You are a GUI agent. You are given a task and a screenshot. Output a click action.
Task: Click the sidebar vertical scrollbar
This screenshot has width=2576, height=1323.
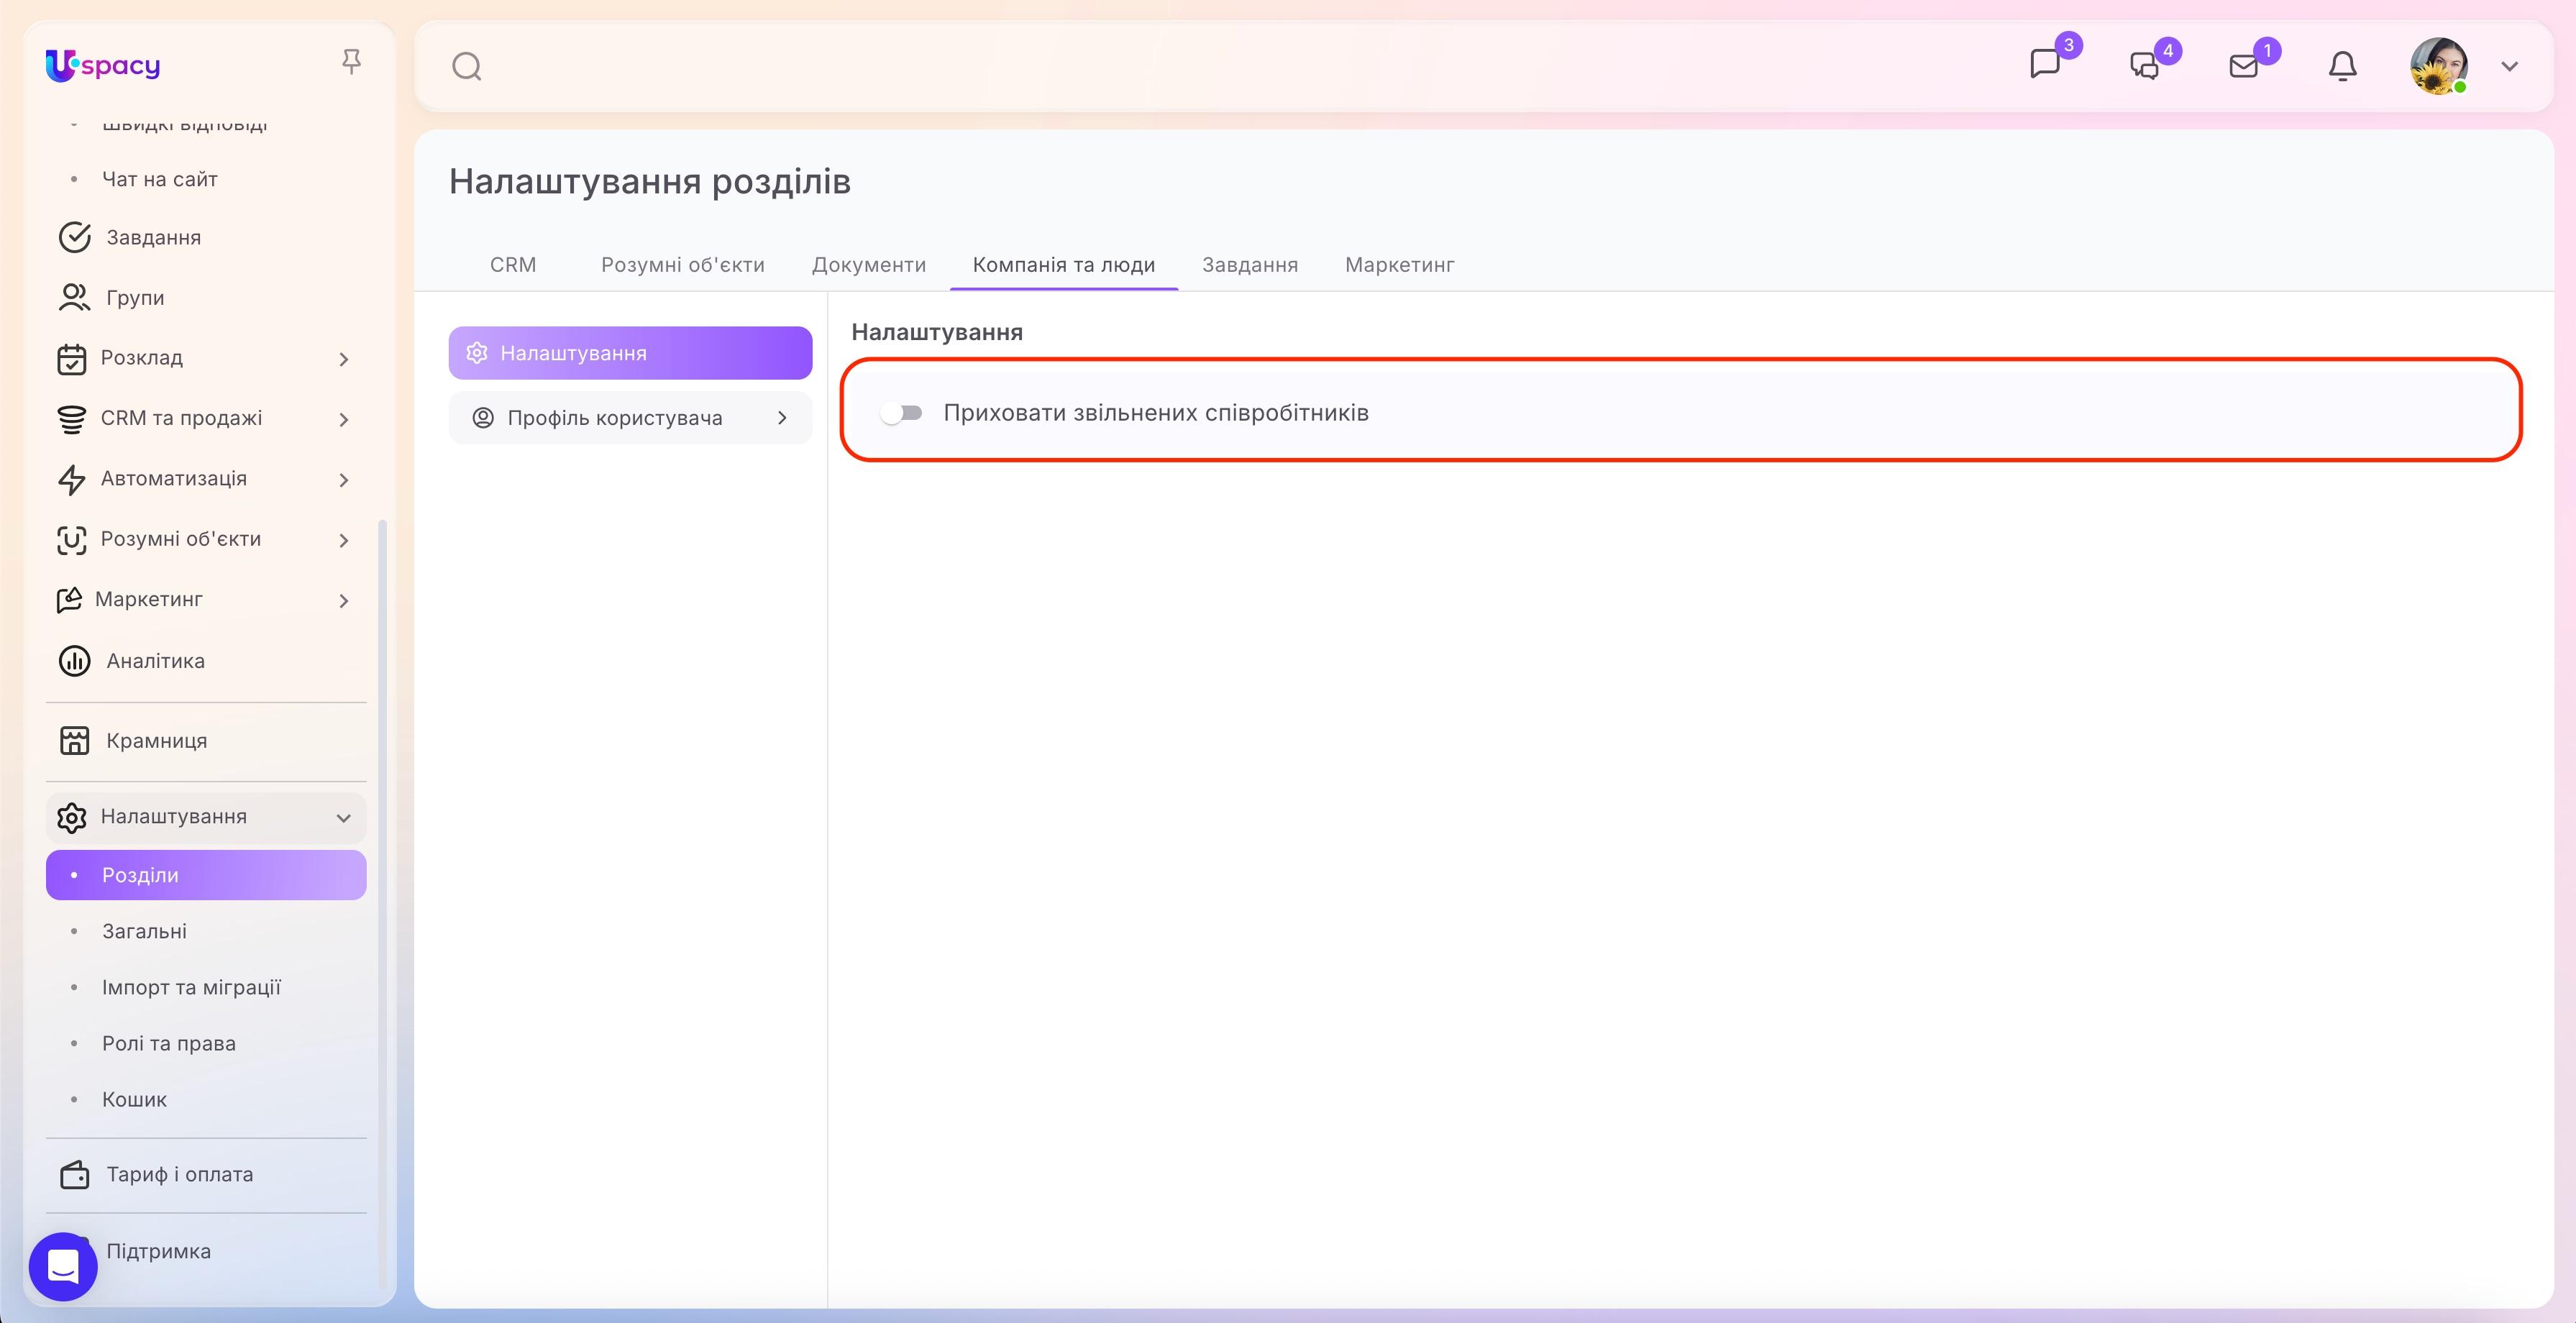(382, 905)
